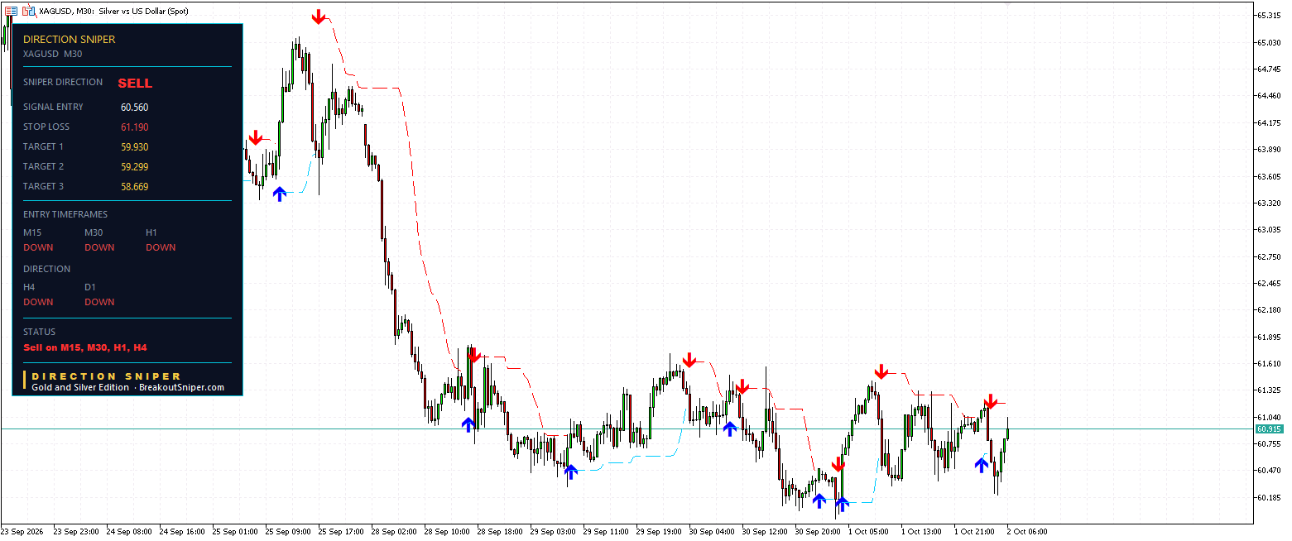Select the Target 3 value 58.669
The image size is (1292, 541).
pos(134,187)
